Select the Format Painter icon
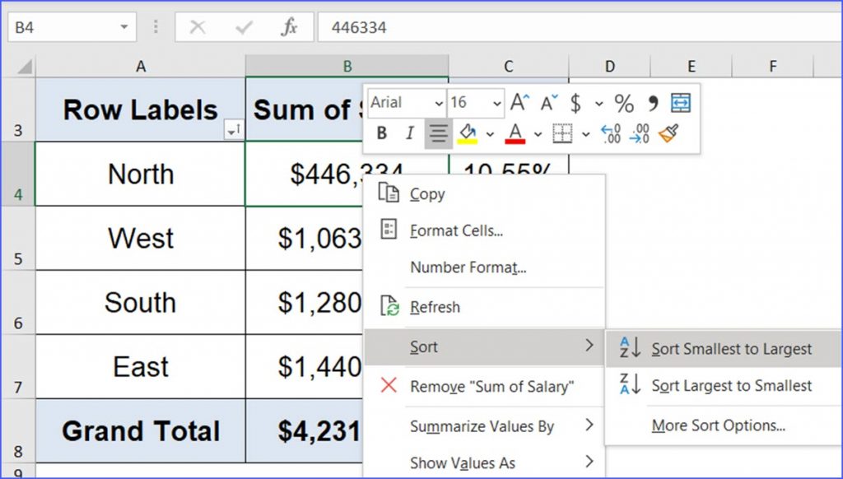The image size is (843, 479). 668,133
